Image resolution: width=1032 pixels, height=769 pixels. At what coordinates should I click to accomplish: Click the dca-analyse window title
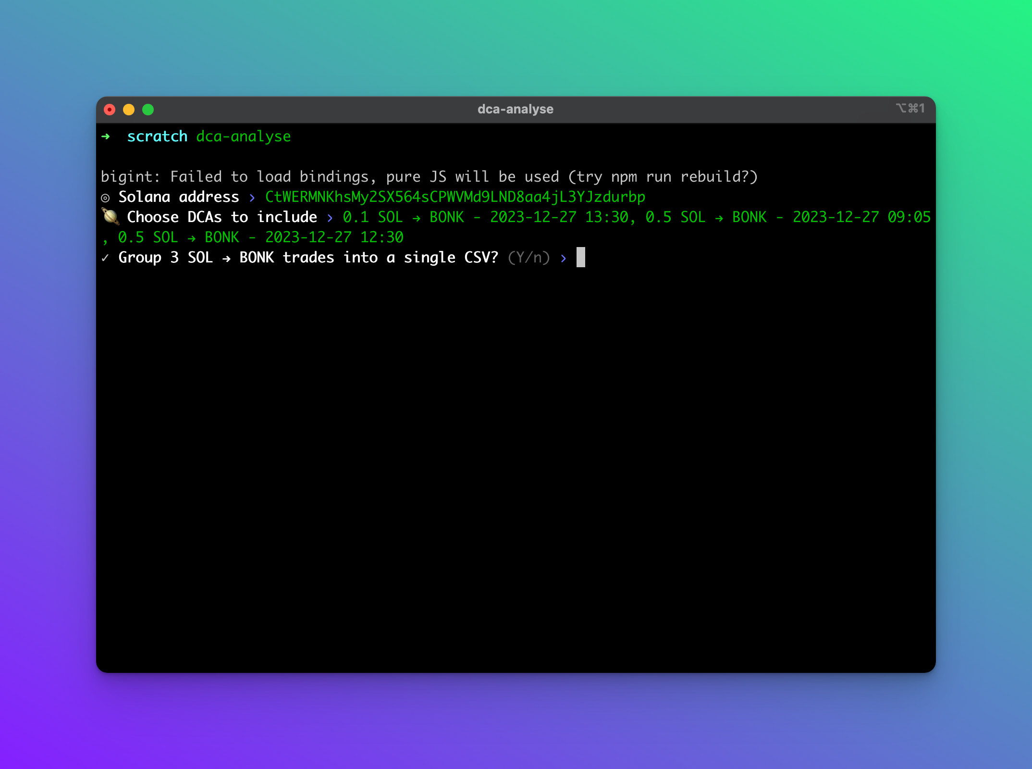pyautogui.click(x=516, y=109)
